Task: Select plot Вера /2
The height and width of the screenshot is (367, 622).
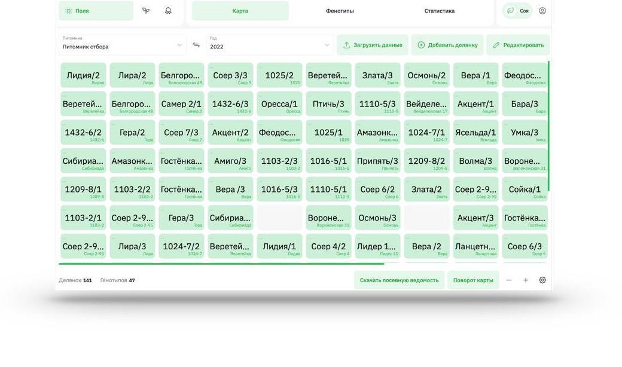Action: click(426, 246)
